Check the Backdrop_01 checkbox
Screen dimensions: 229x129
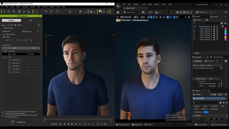tap(10, 60)
